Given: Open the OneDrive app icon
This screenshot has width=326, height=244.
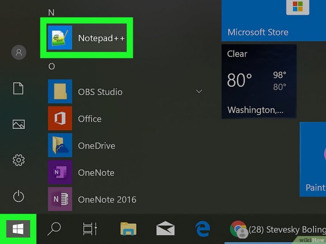Looking at the screenshot, I should point(60,145).
